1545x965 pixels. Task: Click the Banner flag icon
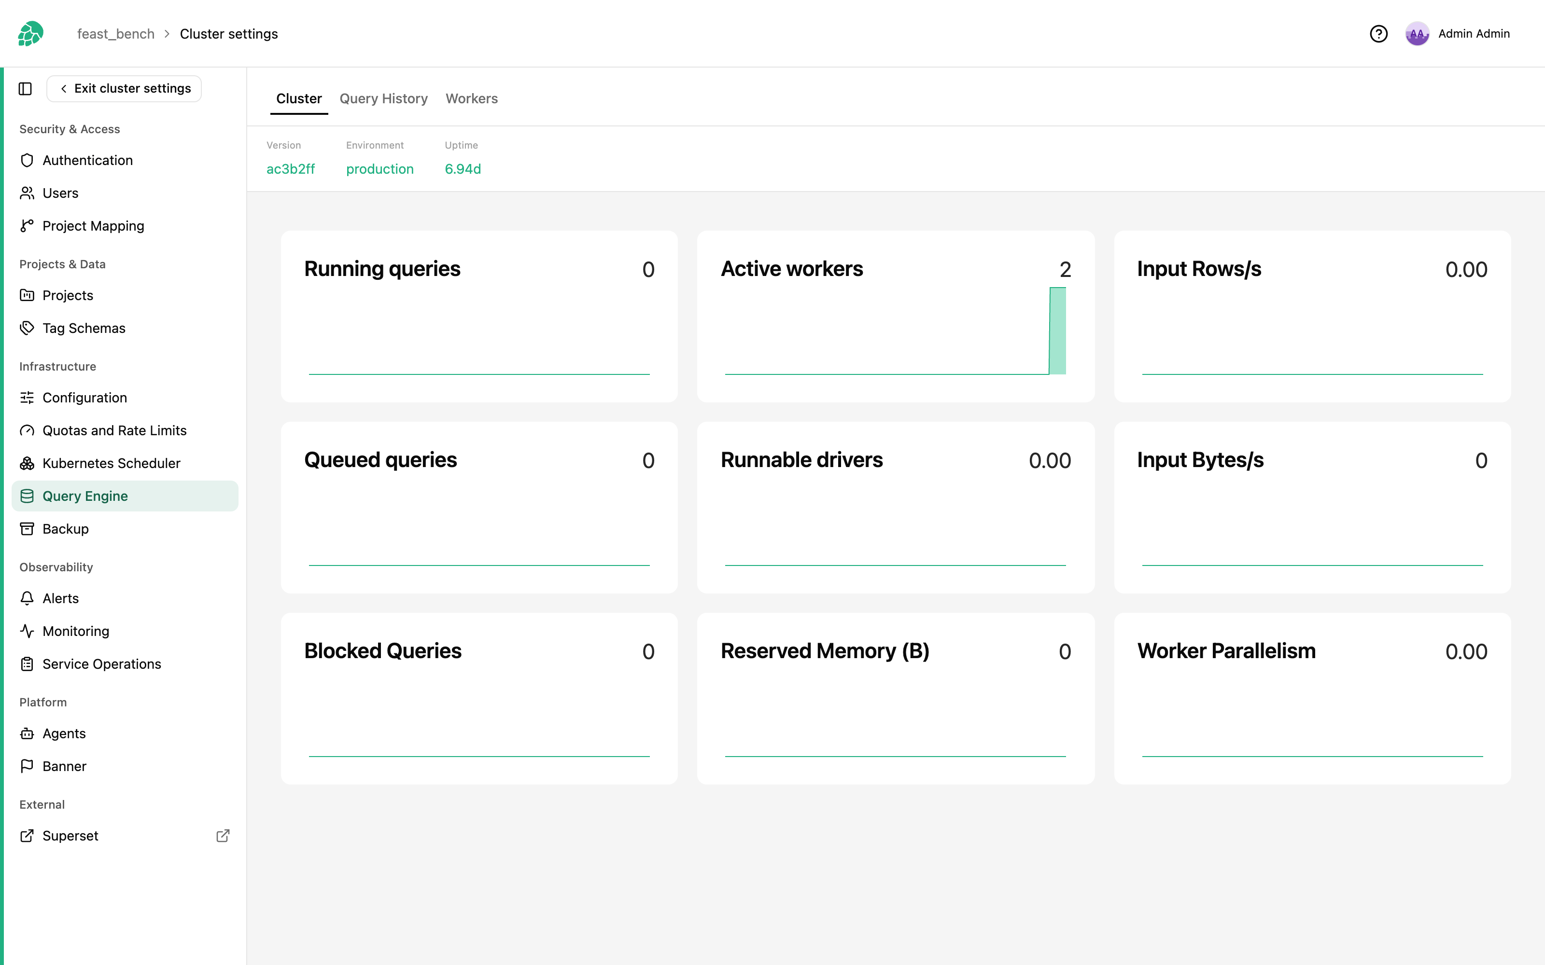click(x=27, y=767)
